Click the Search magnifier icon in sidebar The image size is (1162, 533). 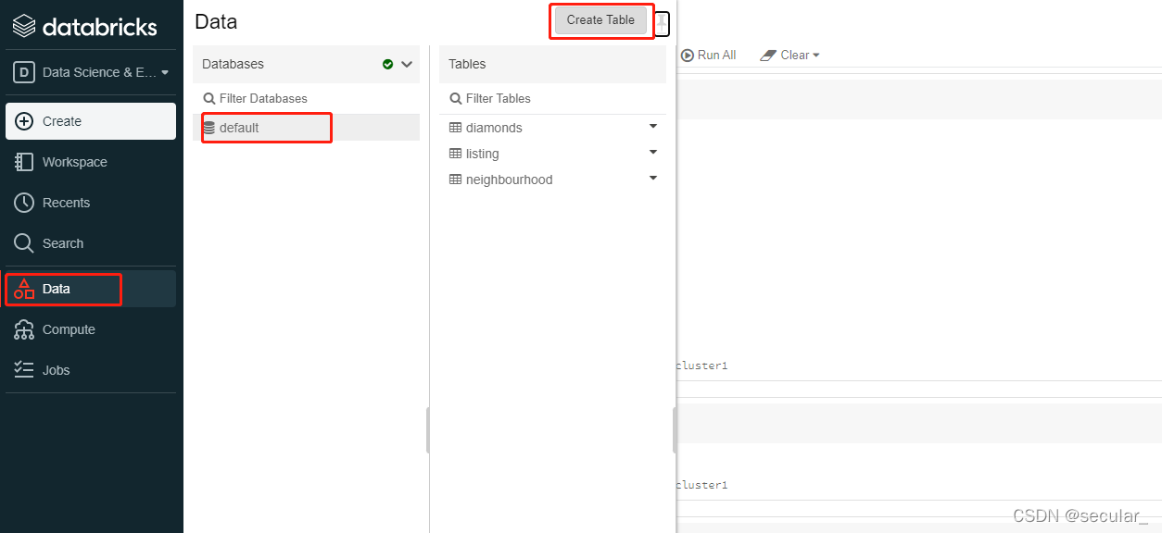pos(24,243)
